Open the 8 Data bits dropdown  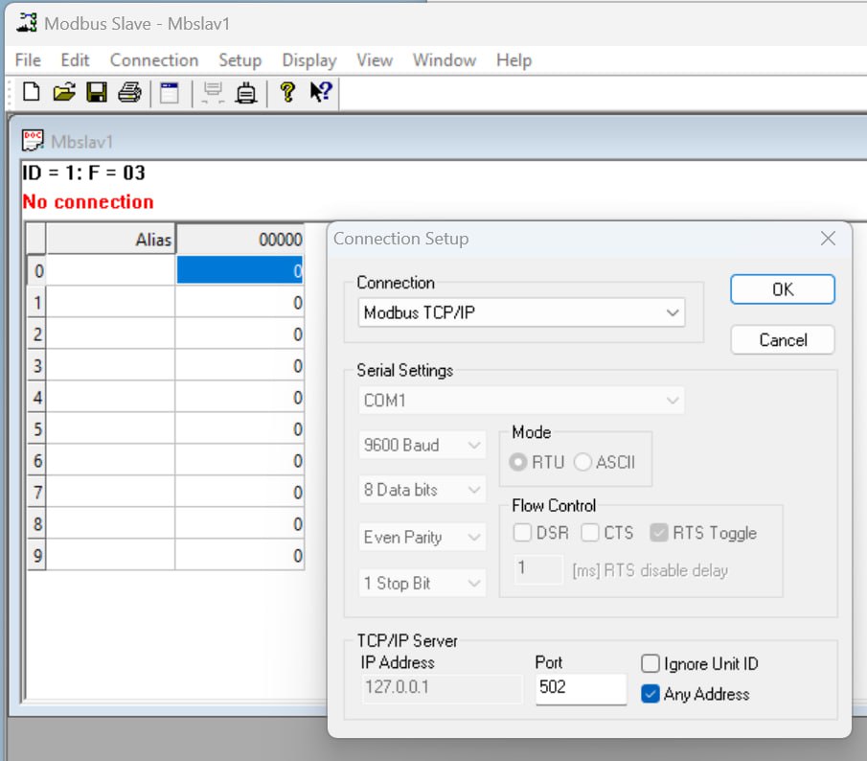(422, 490)
